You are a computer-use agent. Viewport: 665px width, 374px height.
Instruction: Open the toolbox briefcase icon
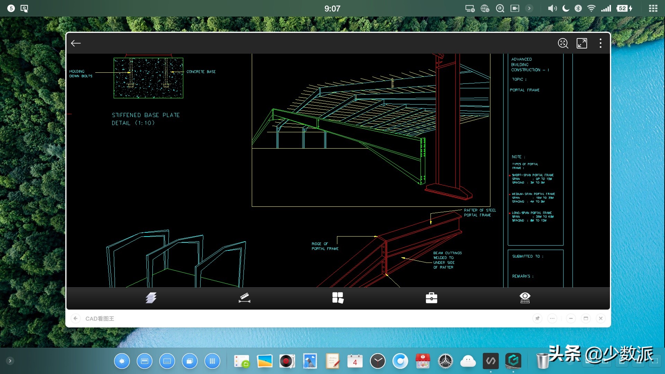(431, 298)
